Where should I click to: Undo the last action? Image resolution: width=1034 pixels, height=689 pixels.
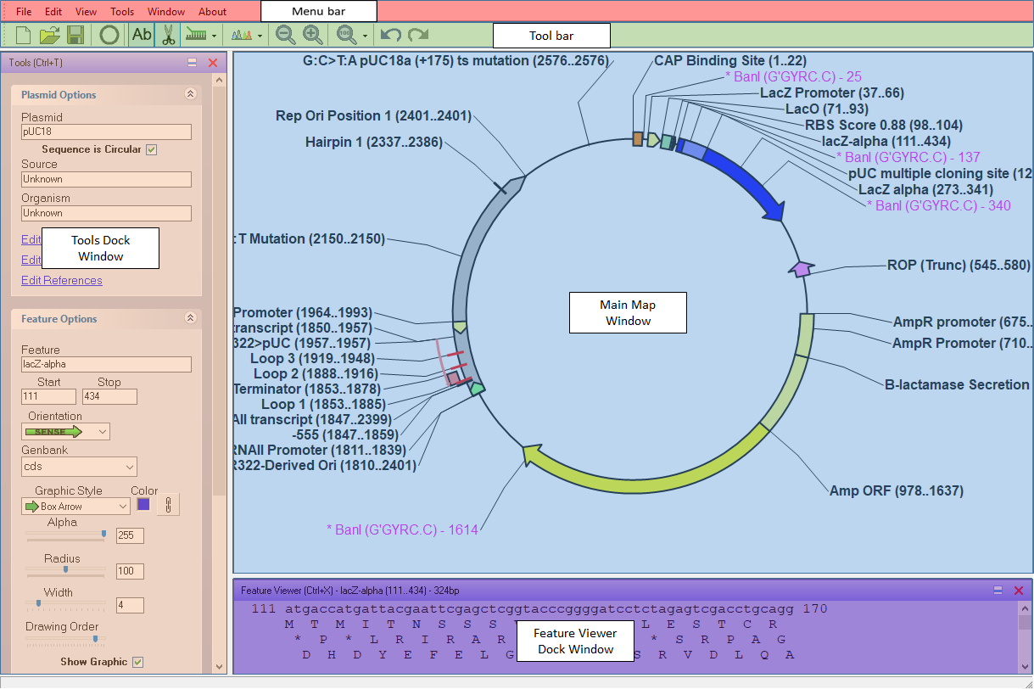[390, 35]
